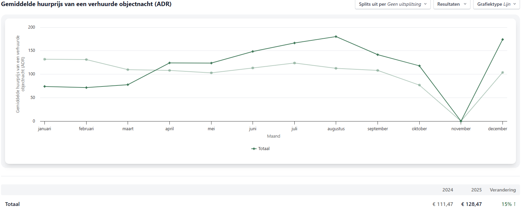
Task: Select the juni dark line data point
Action: click(253, 51)
